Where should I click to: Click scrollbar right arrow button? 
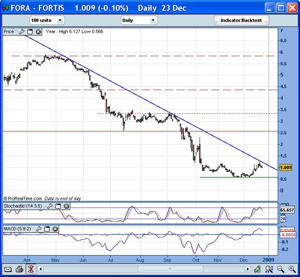[x=248, y=269]
